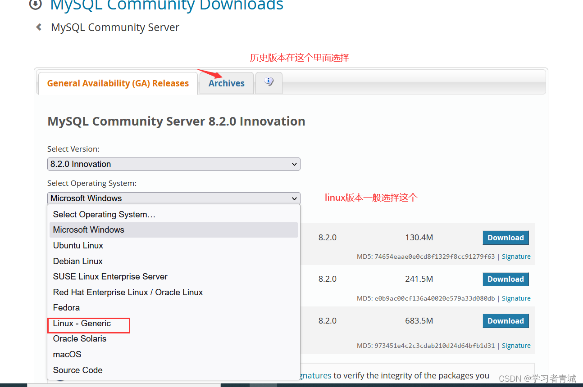Select Oracle Solaris option
The image size is (583, 387).
coord(79,338)
